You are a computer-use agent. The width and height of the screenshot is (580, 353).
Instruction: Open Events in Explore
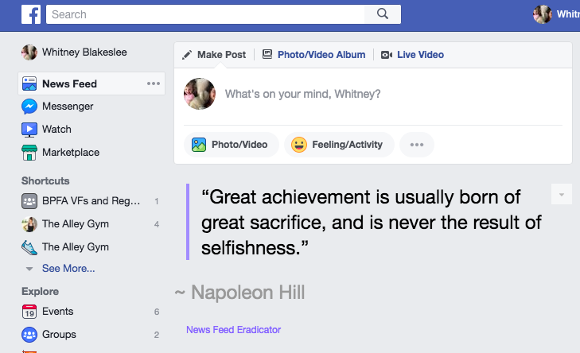pos(58,312)
